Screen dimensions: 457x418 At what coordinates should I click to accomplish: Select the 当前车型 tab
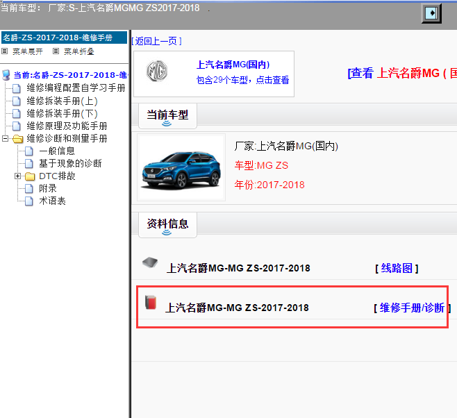167,116
